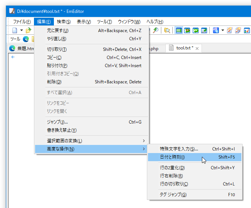The image size is (251, 208).
Task: Choose 行の切り取り(C) entry
Action: tap(195, 184)
